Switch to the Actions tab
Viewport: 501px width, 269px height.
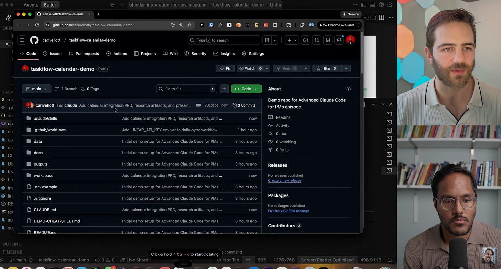117,54
